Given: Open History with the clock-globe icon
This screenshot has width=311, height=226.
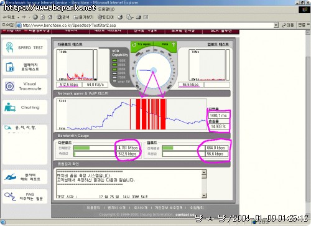Looking at the screenshot, I should 120,17.
